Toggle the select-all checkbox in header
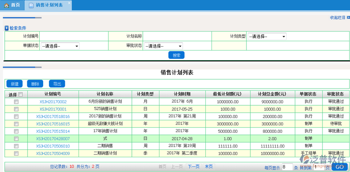The height and width of the screenshot is (172, 350). [x=21, y=94]
